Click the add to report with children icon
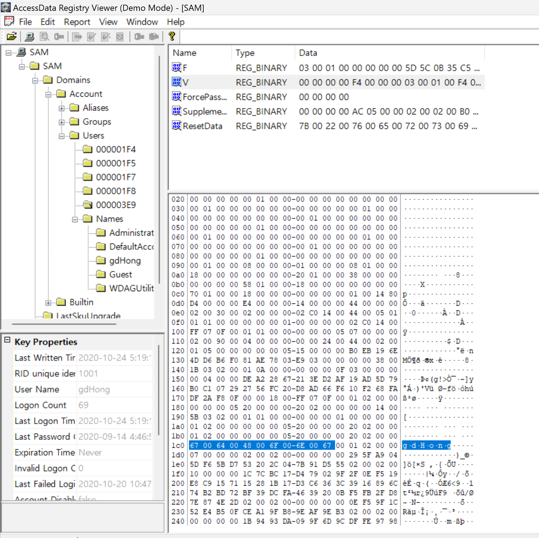This screenshot has width=539, height=538. tap(106, 36)
